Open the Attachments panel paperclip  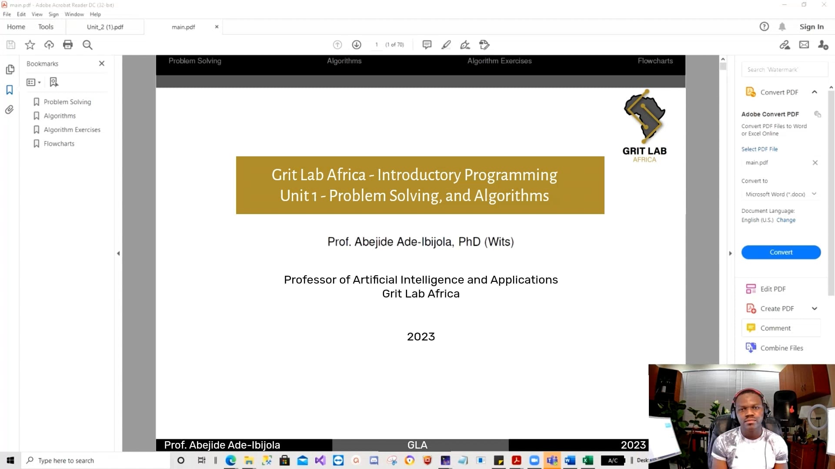point(10,110)
